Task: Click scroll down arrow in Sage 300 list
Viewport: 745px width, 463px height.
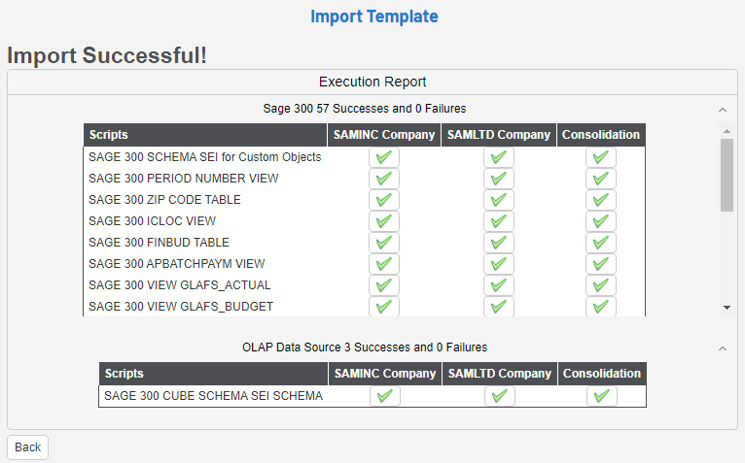Action: pyautogui.click(x=727, y=307)
